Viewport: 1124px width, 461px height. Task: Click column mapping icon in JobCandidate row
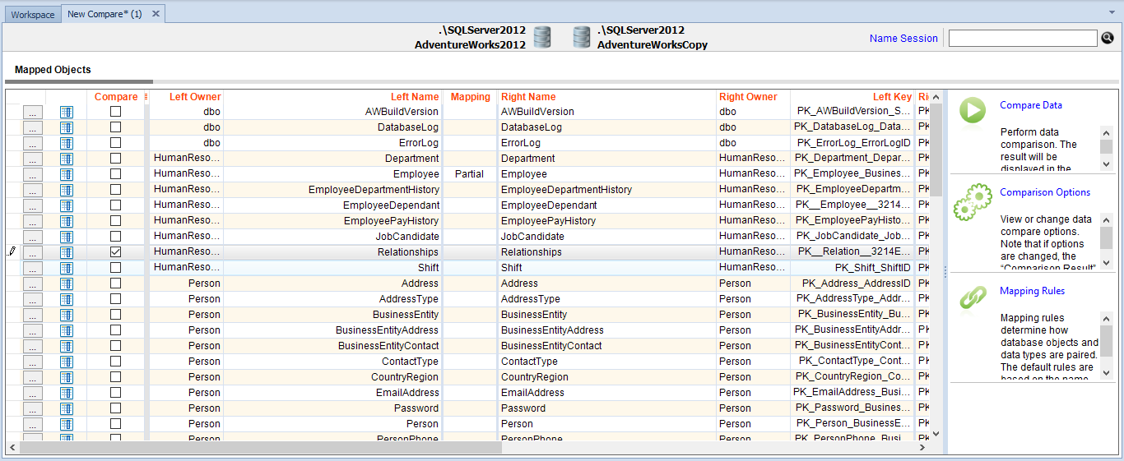[x=67, y=237]
